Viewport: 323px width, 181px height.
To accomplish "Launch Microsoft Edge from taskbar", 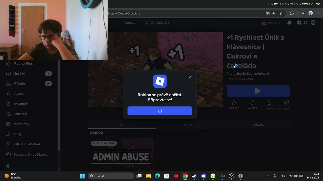I will pyautogui.click(x=157, y=176).
